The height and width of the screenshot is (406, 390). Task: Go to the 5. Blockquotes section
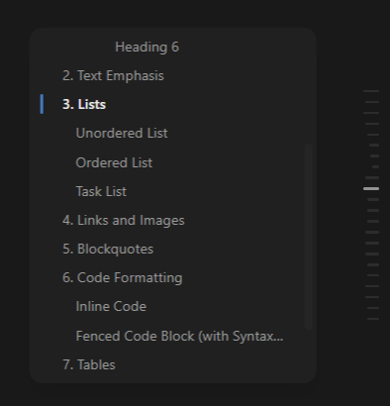click(x=108, y=249)
